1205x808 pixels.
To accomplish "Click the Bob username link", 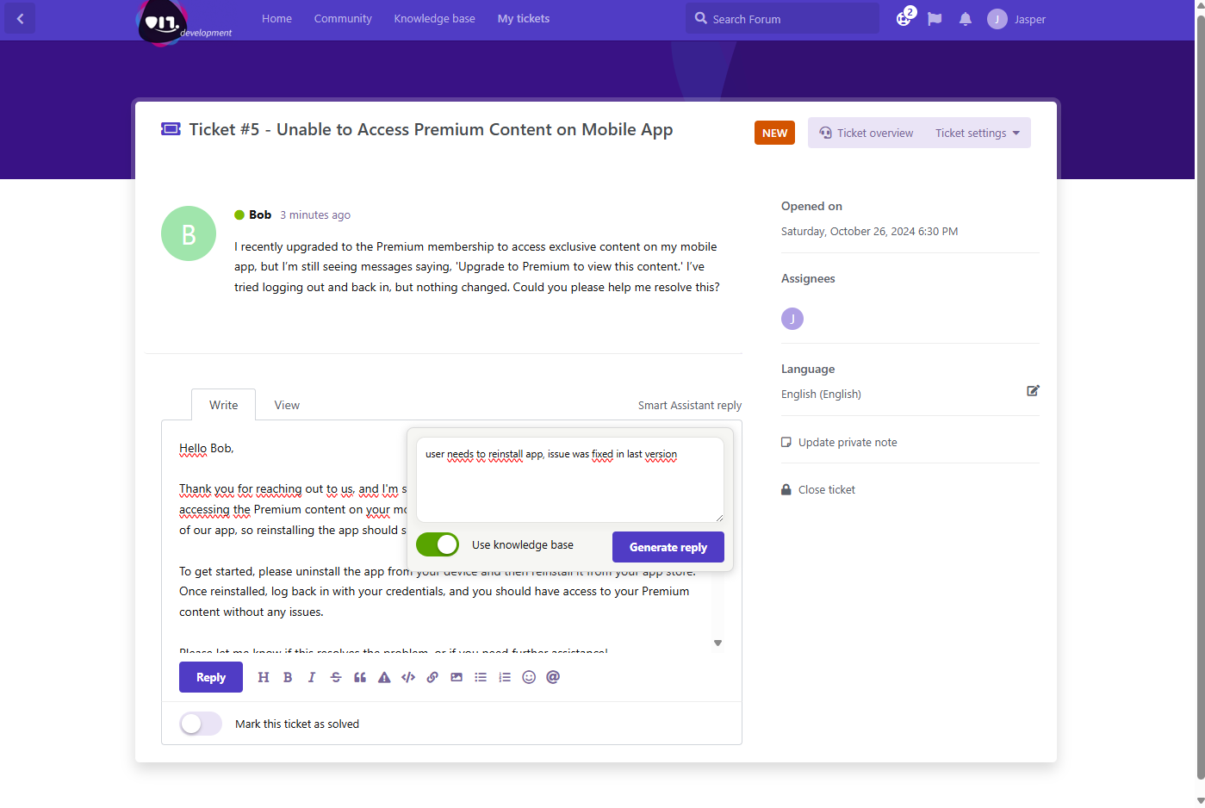I will click(260, 214).
